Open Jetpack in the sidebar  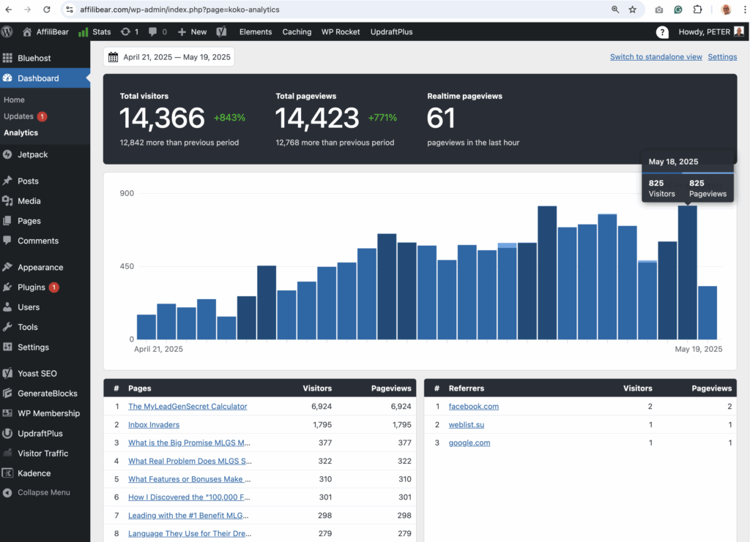(x=45, y=155)
